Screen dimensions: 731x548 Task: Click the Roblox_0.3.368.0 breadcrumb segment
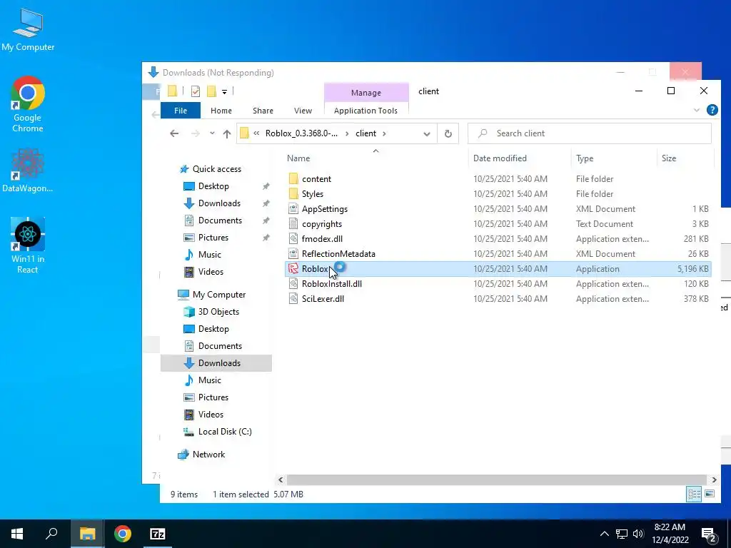[x=302, y=133]
